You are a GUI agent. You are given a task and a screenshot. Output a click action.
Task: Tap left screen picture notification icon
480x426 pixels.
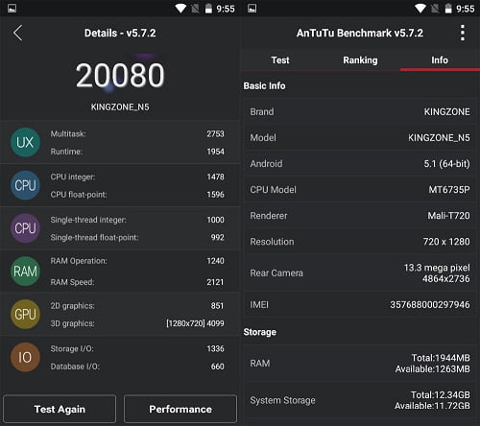12,9
